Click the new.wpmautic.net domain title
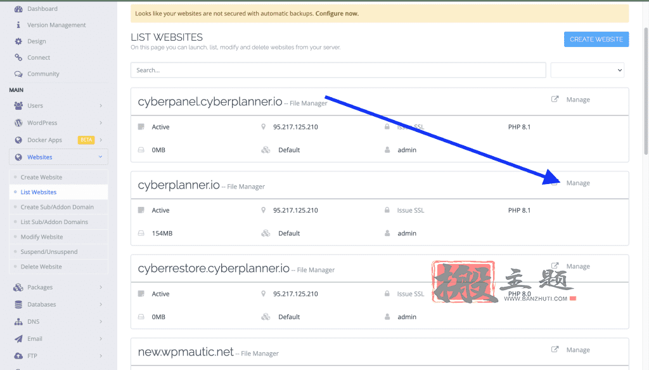 (x=186, y=352)
